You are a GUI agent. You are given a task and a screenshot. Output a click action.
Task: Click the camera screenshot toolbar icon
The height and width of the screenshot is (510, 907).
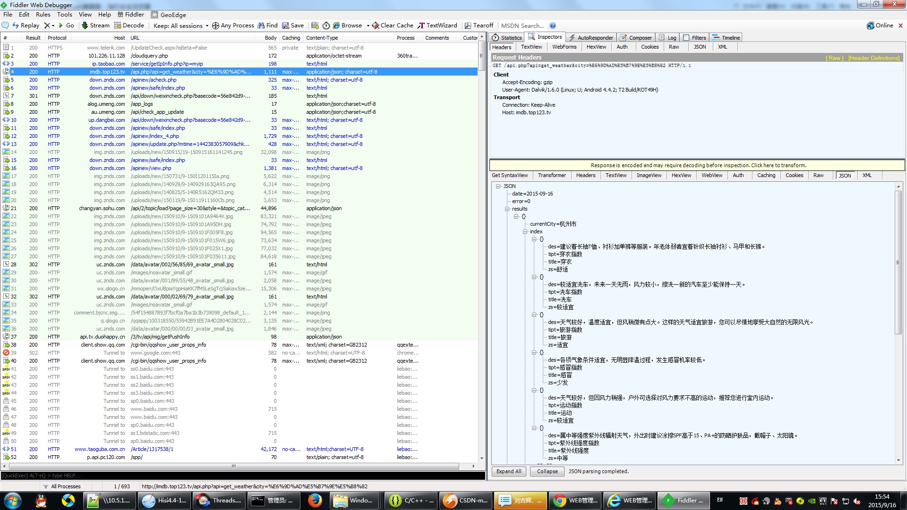click(x=315, y=25)
